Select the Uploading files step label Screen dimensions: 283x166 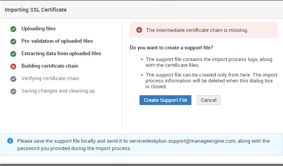[x=39, y=29]
